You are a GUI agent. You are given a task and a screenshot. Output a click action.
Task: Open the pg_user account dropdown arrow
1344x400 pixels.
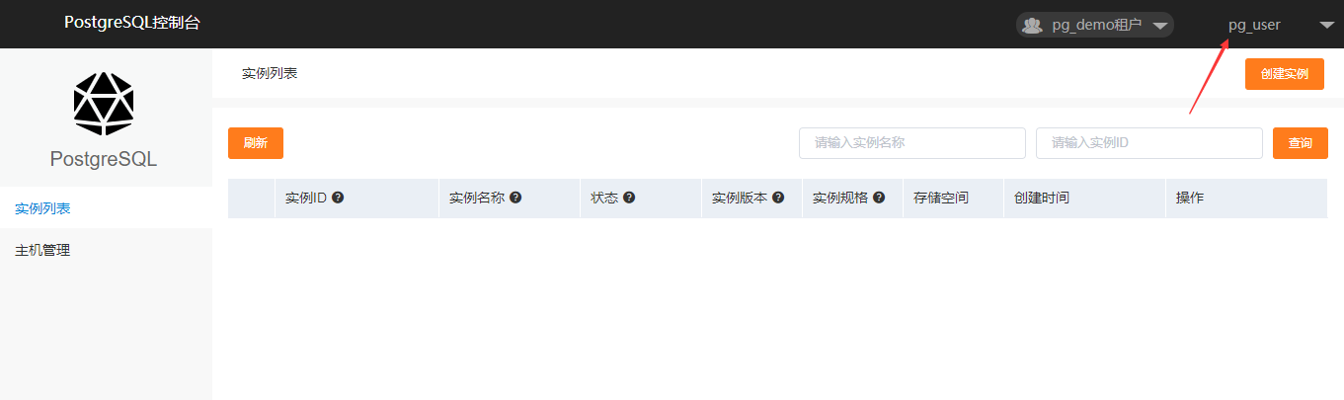(1326, 26)
